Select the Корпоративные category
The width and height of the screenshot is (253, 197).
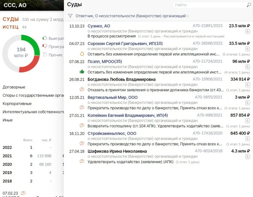[17, 104]
